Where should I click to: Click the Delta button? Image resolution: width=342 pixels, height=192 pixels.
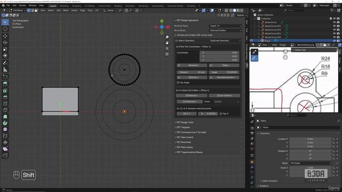(224, 65)
